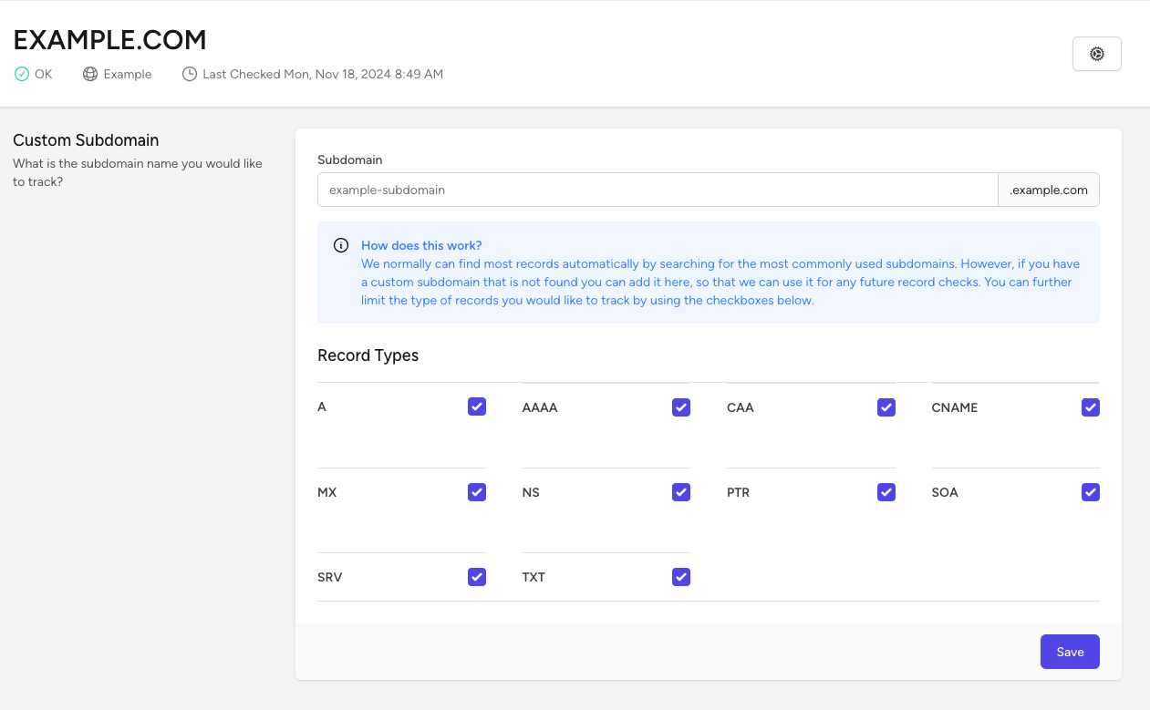This screenshot has width=1150, height=710.
Task: Toggle the AAAA record checkbox
Action: 681,407
